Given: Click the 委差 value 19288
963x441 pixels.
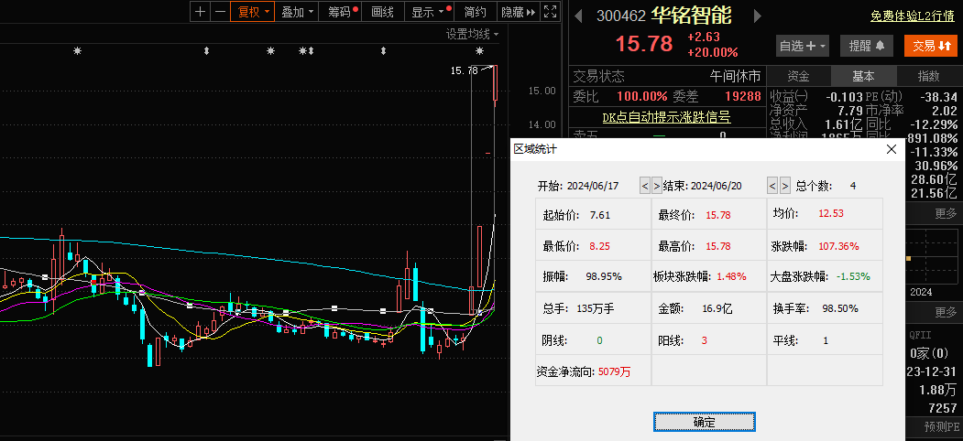Looking at the screenshot, I should pyautogui.click(x=742, y=96).
